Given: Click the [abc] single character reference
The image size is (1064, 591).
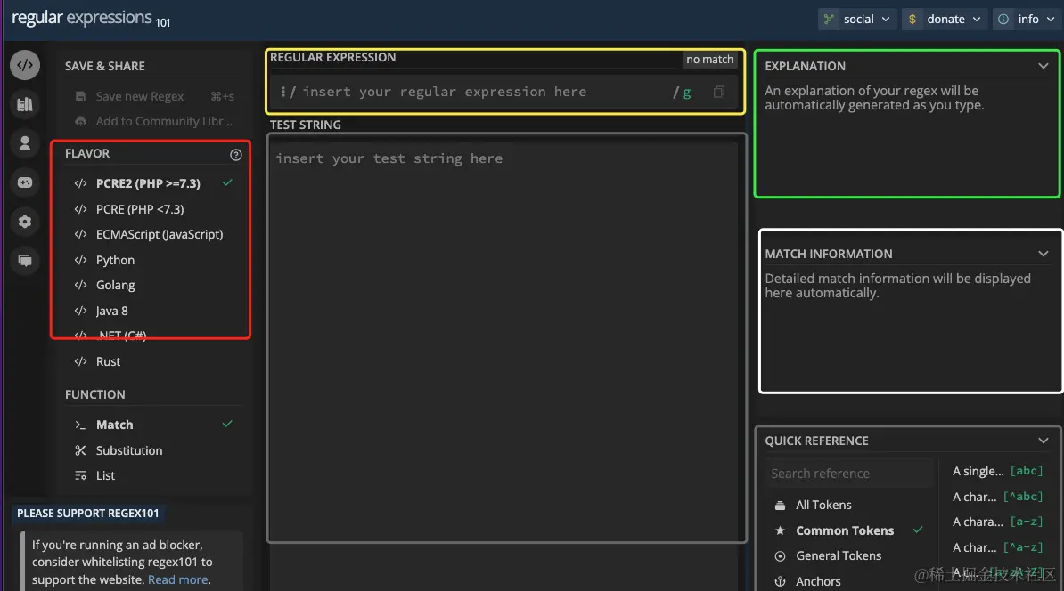Looking at the screenshot, I should pyautogui.click(x=997, y=471).
